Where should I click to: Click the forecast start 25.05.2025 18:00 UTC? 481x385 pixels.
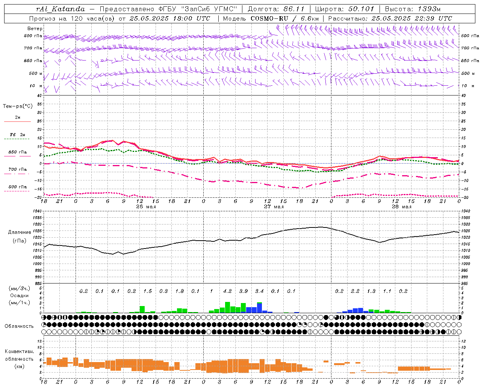pyautogui.click(x=170, y=18)
